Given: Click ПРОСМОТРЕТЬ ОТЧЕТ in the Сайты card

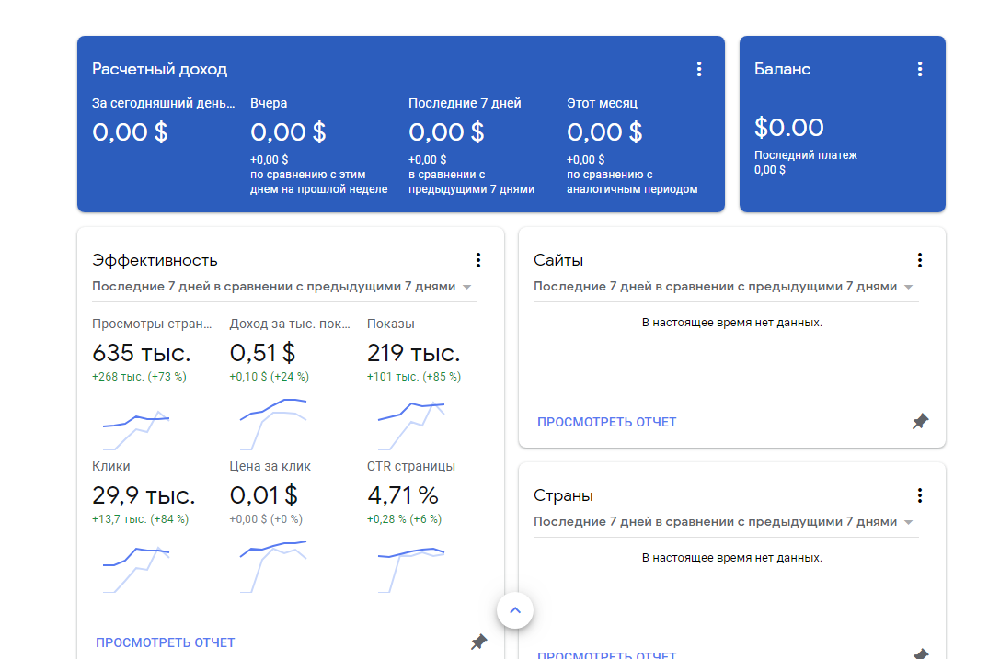Looking at the screenshot, I should (607, 422).
